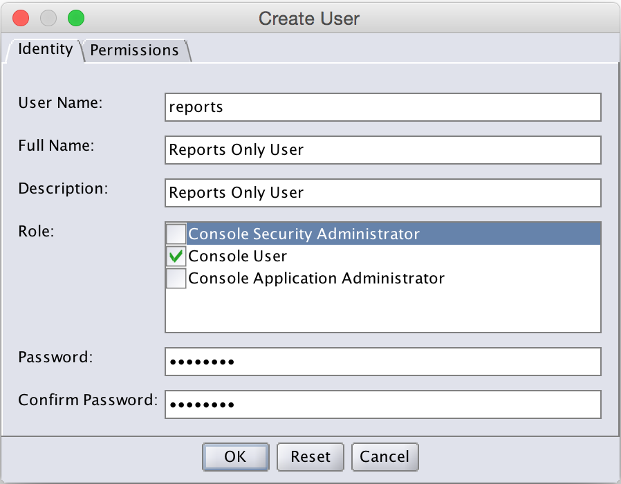Click the Reset button
Viewport: 621px width, 484px height.
click(310, 456)
